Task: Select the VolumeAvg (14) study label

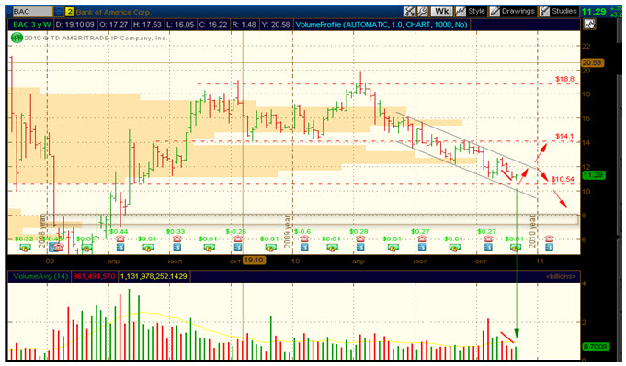Action: pyautogui.click(x=40, y=276)
